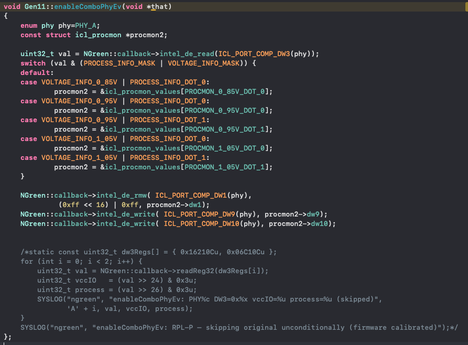Click SYSLOG line with 'RPL-P' message
The image size is (468, 345).
pos(239,328)
